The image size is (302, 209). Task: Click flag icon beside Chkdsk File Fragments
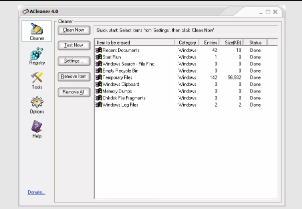[99, 98]
